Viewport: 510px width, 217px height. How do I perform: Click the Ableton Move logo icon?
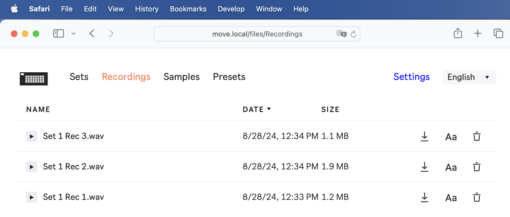34,79
